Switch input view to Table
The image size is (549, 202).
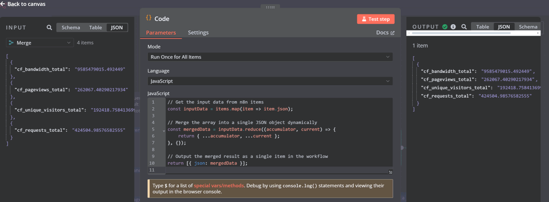click(x=96, y=27)
